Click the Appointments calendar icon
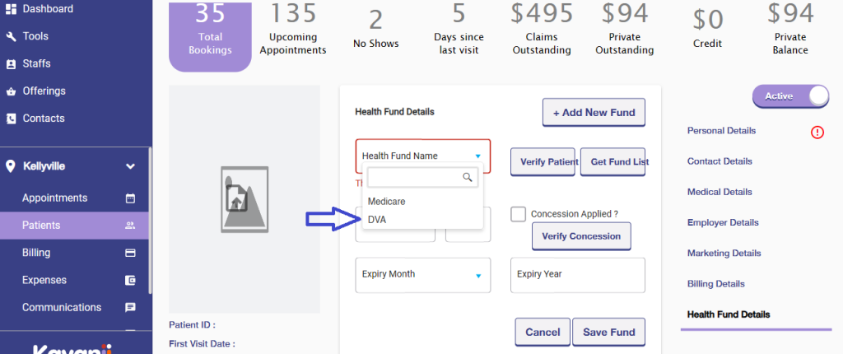 tap(130, 198)
